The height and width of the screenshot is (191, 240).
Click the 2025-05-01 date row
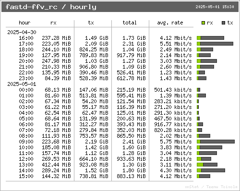pyautogui.click(x=22, y=84)
